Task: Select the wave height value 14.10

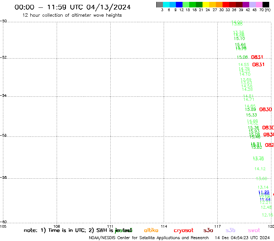Action: coord(245,74)
